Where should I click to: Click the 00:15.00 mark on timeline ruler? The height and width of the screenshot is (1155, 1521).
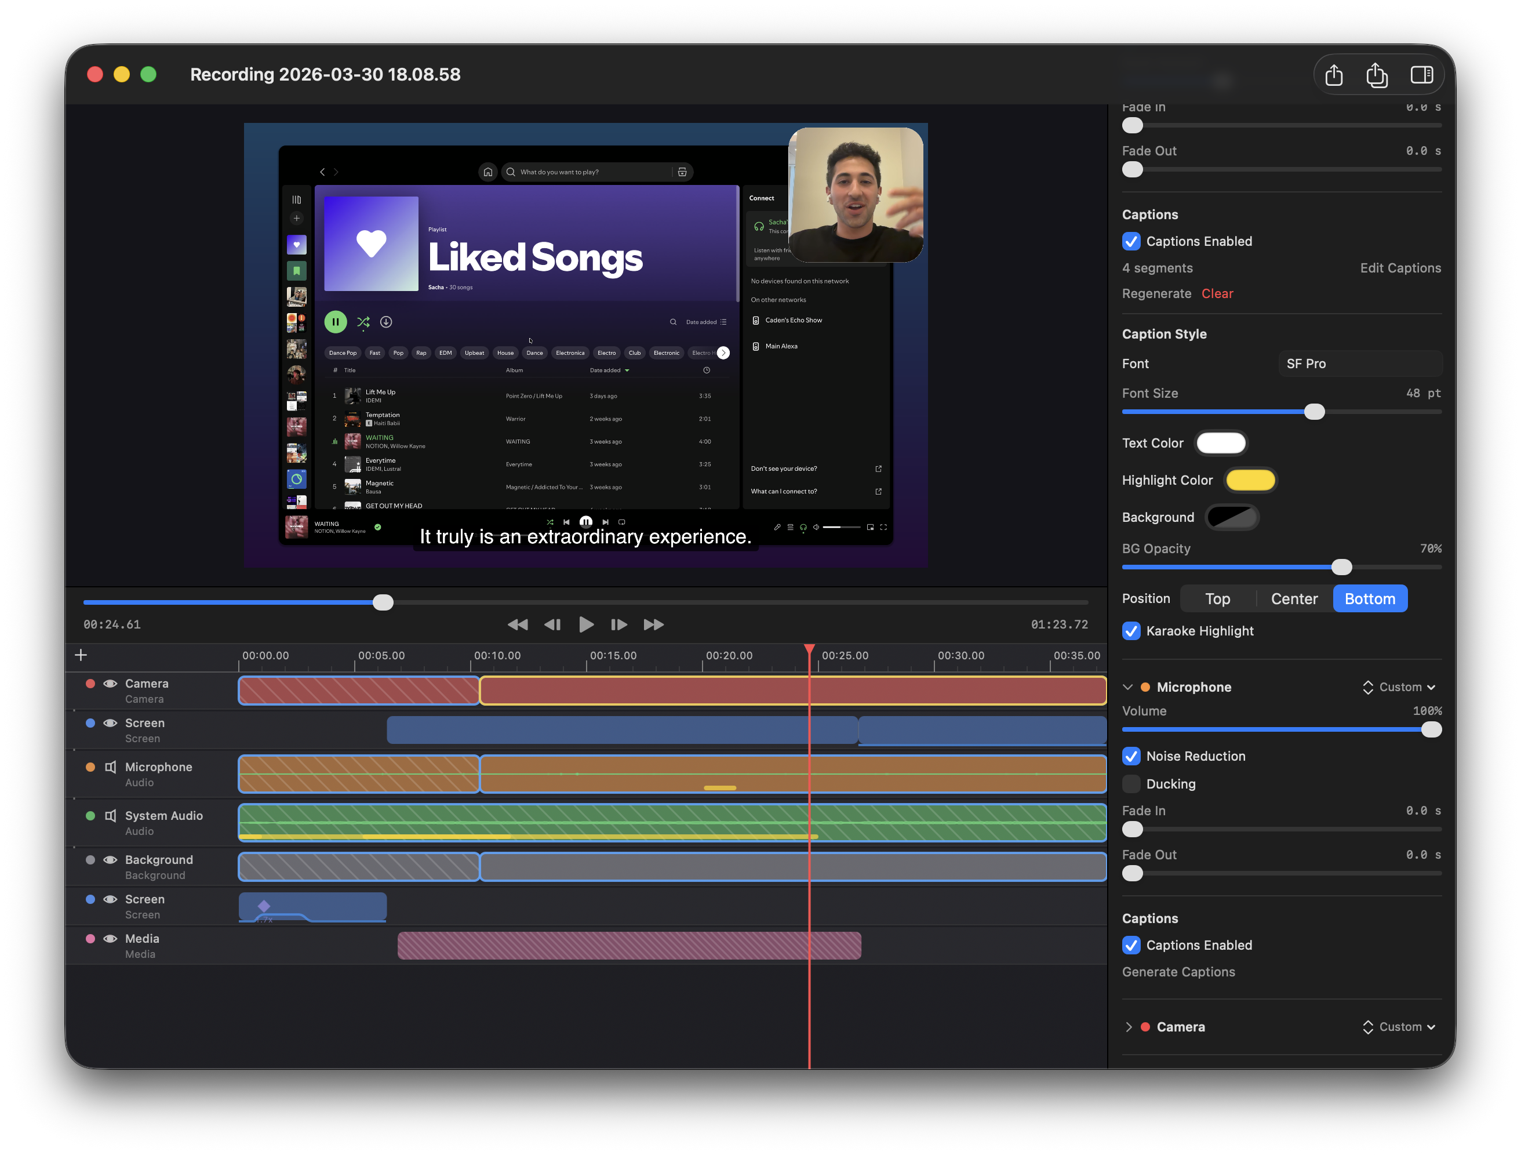click(613, 656)
